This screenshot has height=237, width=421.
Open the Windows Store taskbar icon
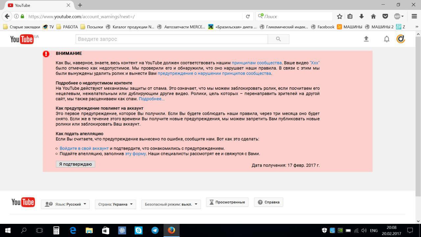click(106, 230)
